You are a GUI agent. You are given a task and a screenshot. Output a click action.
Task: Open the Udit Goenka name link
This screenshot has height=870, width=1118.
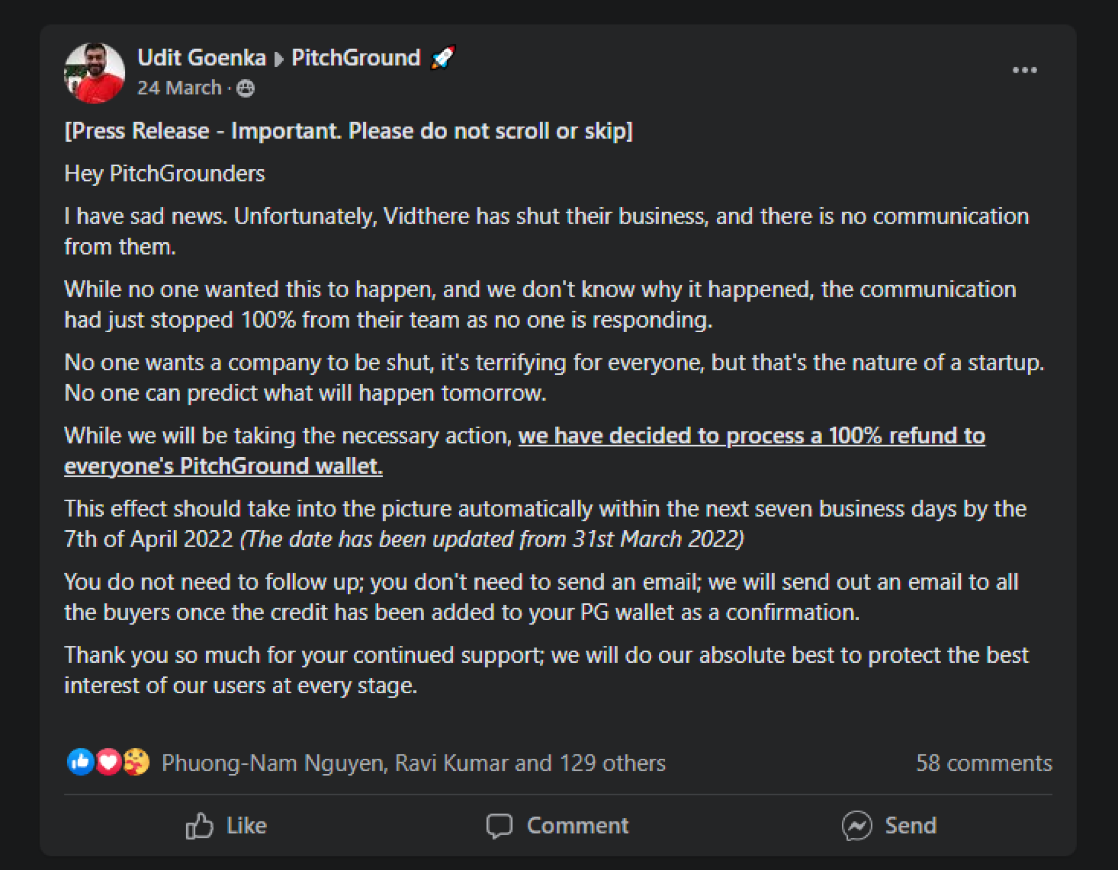(201, 58)
